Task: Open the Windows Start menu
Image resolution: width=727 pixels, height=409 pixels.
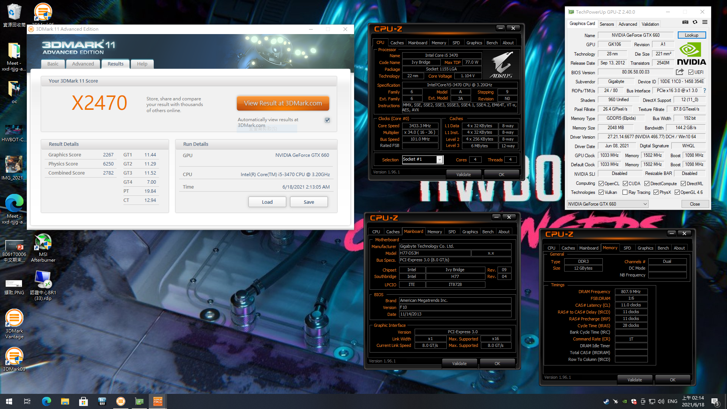Action: pos(9,401)
